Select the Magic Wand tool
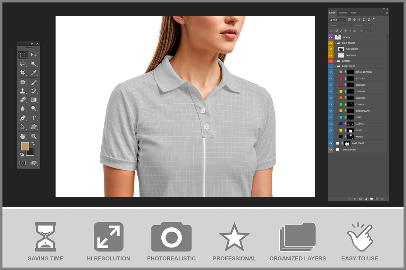 pos(34,64)
